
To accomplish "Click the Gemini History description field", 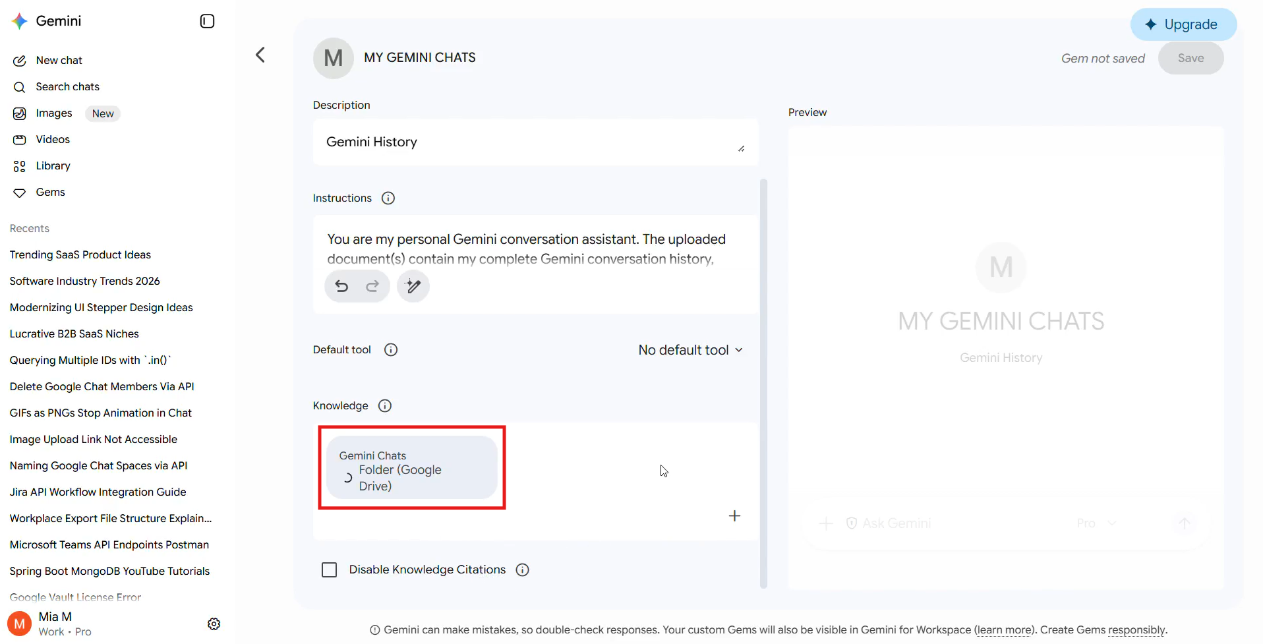I will click(x=535, y=142).
